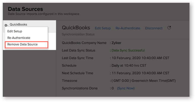Click the Last Data Sync Status label
The image size is (195, 102).
pyautogui.click(x=79, y=50)
